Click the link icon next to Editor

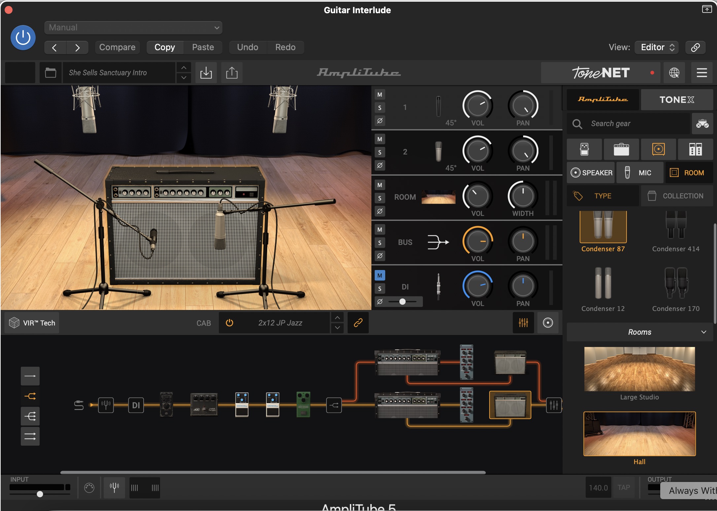(x=695, y=48)
